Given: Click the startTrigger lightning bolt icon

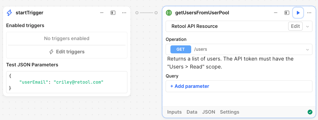Looking at the screenshot, I should [x=9, y=13].
